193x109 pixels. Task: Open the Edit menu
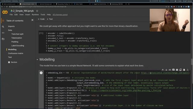(x=16, y=15)
